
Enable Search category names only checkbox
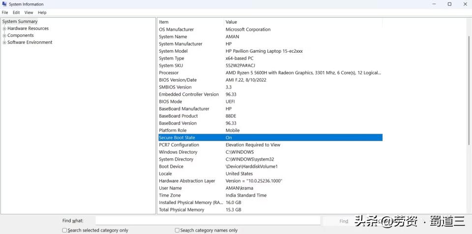(177, 230)
